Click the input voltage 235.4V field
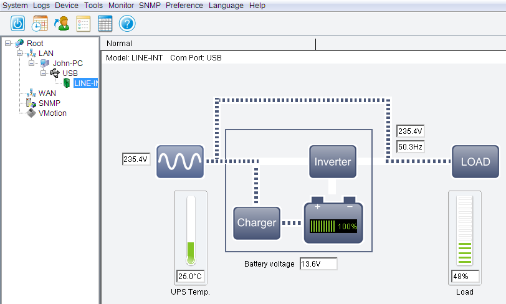Screen dimensions: 506x304 click(136, 159)
